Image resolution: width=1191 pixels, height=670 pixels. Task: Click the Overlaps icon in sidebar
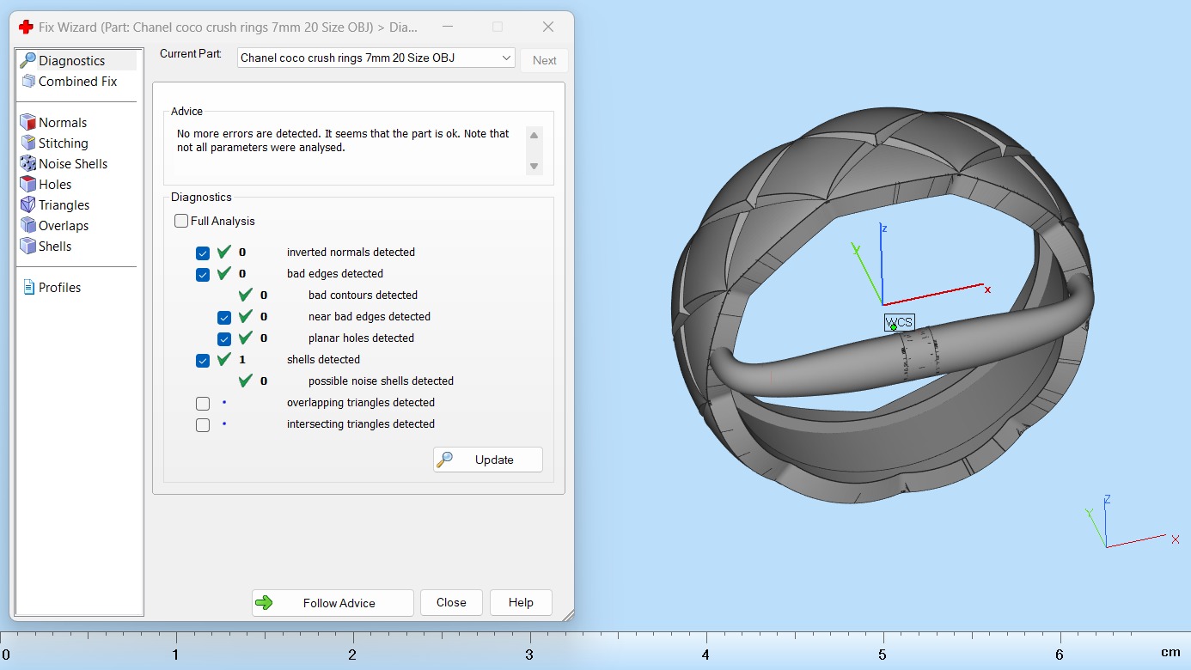(27, 226)
